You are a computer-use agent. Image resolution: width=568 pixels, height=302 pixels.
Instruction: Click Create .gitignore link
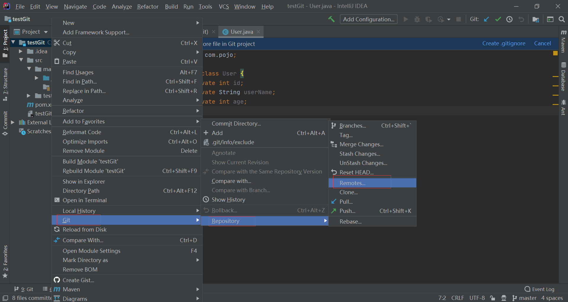click(x=504, y=44)
